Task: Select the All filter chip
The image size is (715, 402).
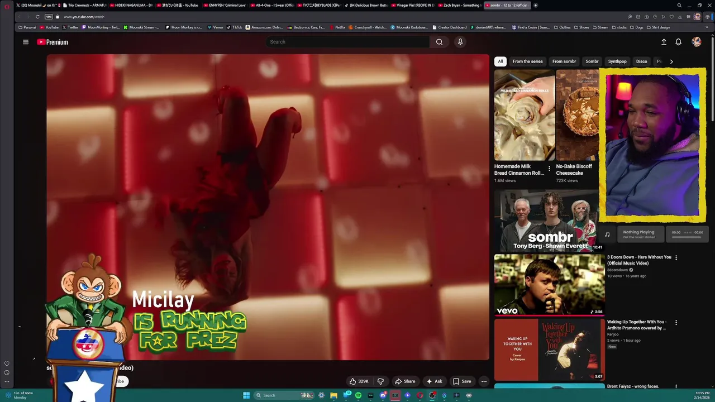Action: pyautogui.click(x=500, y=61)
